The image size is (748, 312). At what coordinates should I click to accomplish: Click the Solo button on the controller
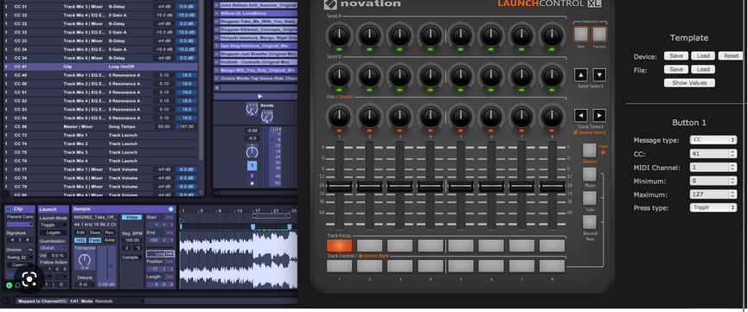589,198
